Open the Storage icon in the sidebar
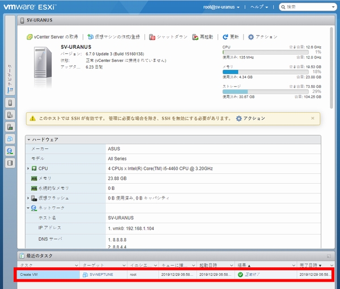The image size is (340, 289). click(10, 163)
